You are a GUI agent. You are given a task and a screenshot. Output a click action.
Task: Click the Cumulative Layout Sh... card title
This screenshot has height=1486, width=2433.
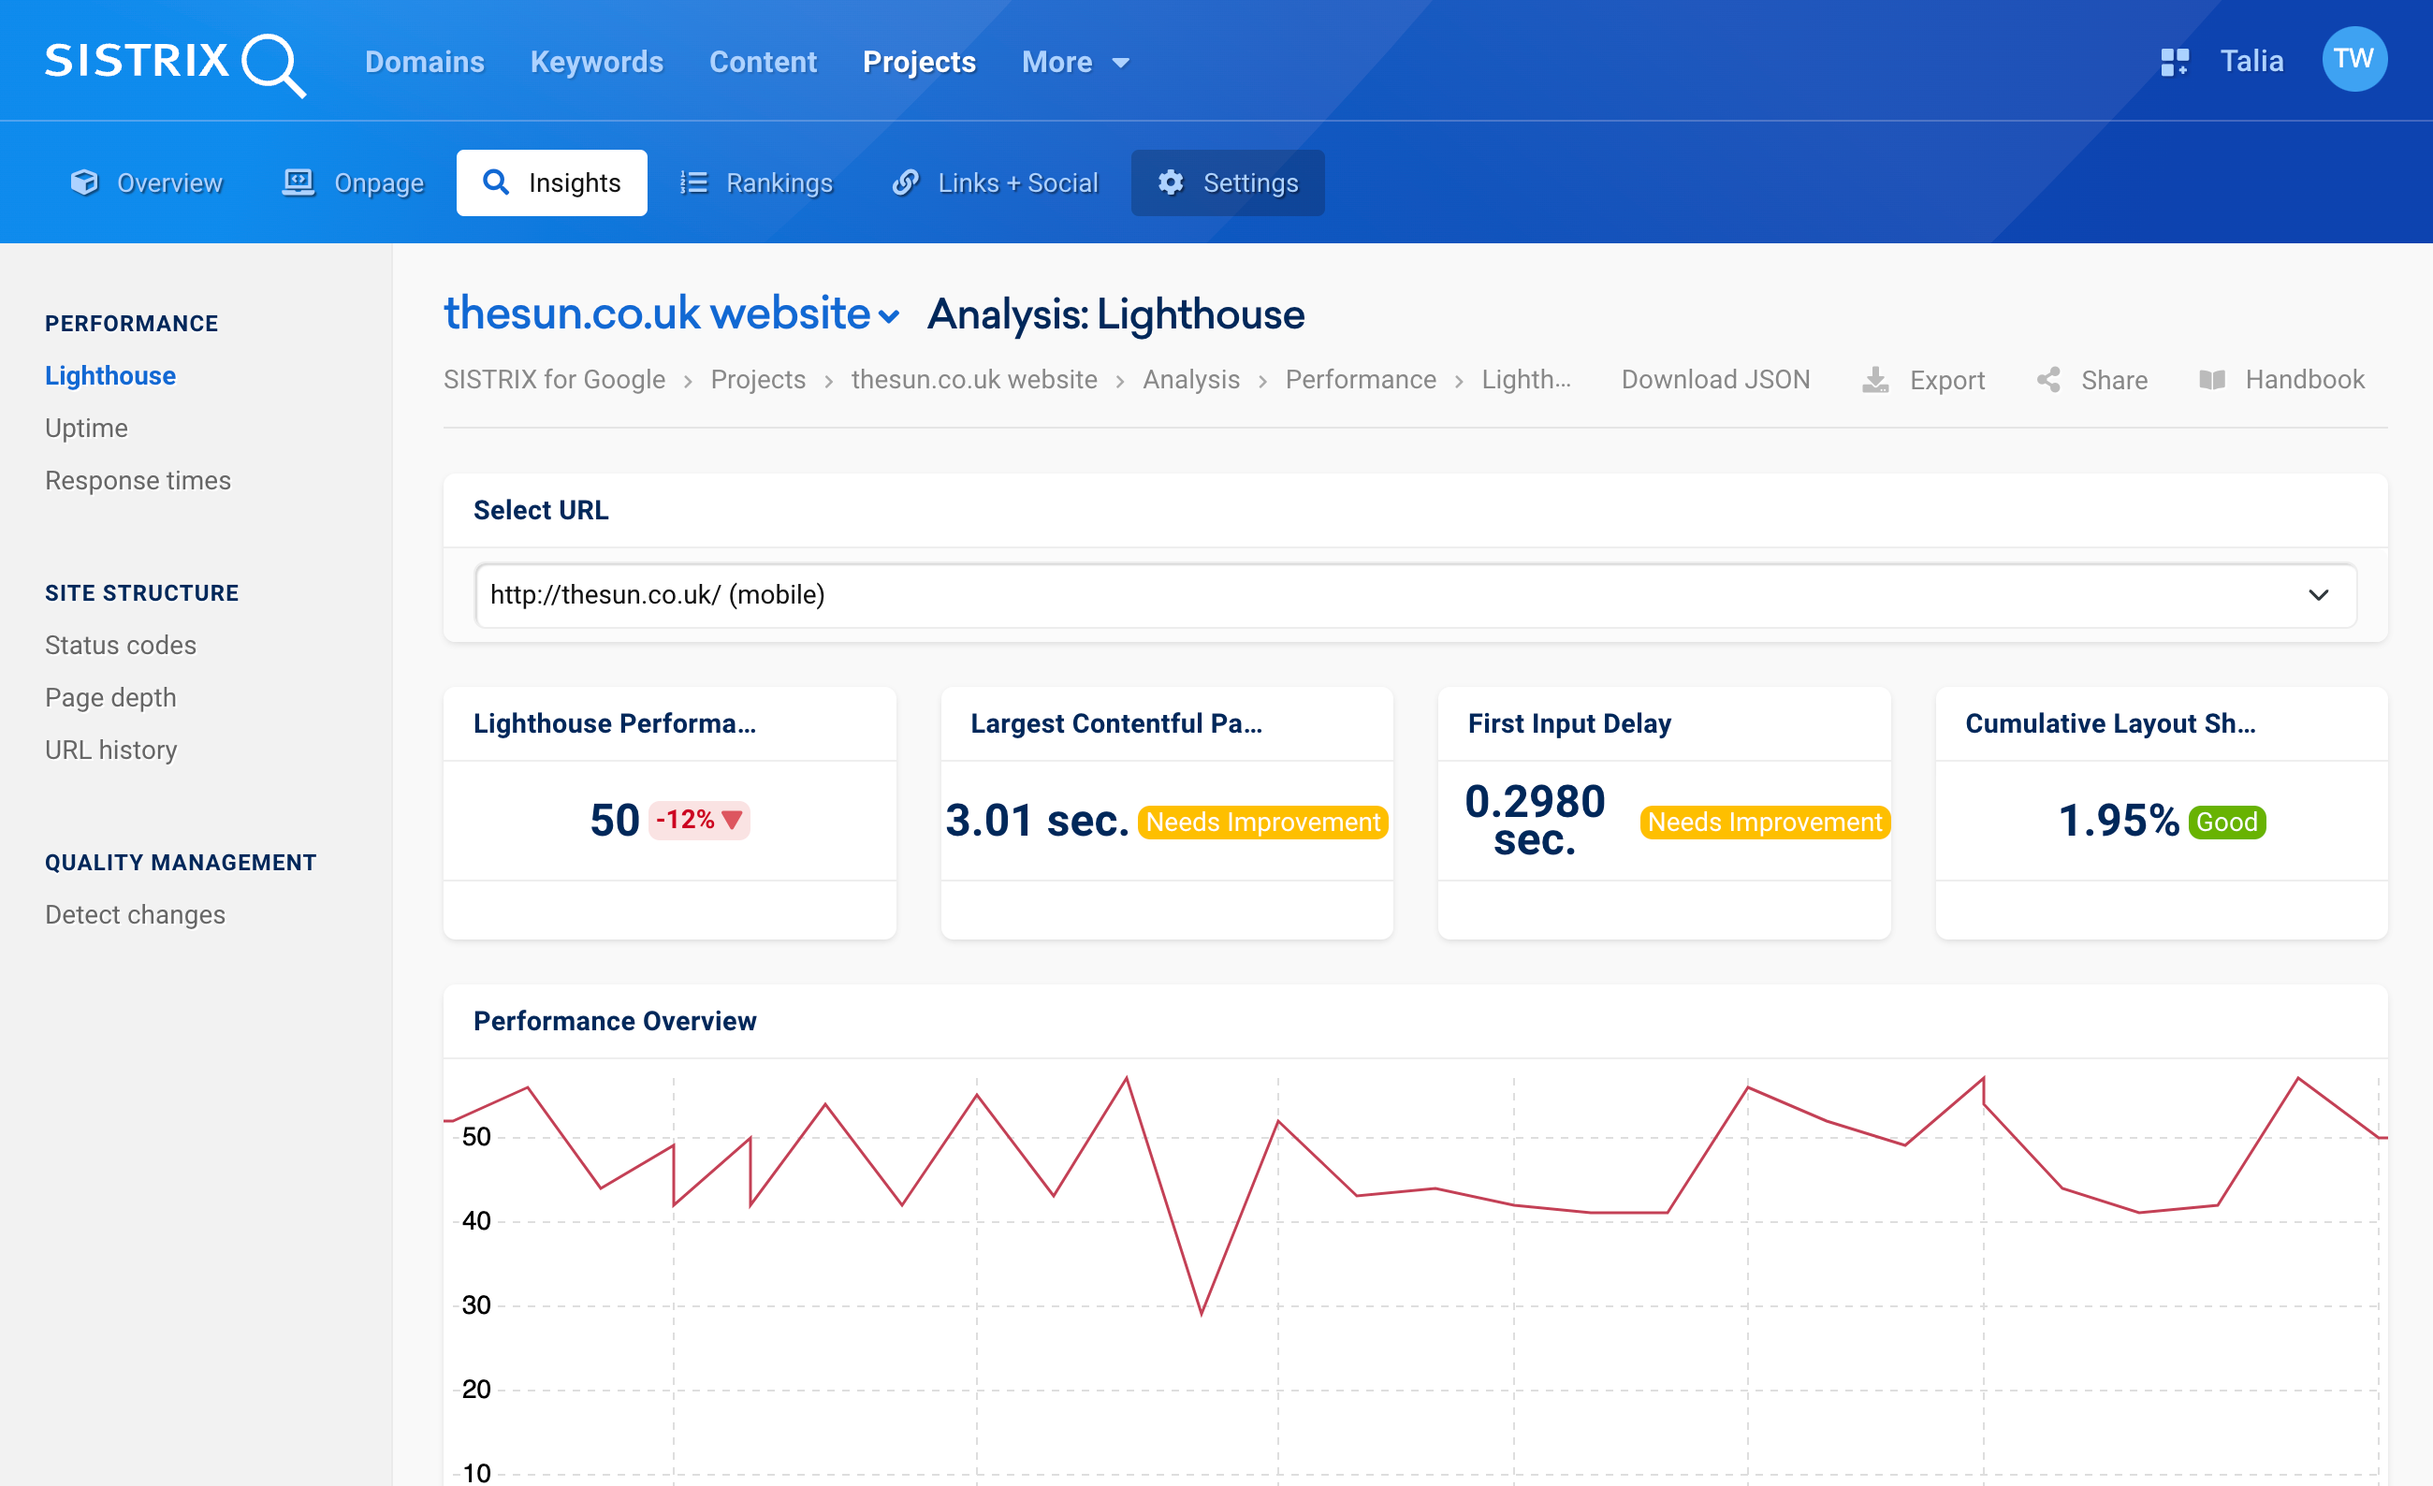pyautogui.click(x=2110, y=723)
